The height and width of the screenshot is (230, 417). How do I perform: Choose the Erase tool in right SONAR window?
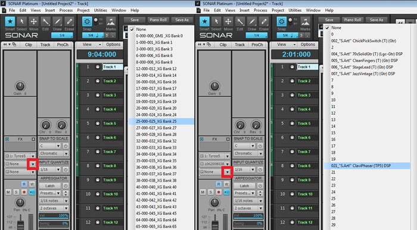pyautogui.click(x=263, y=21)
